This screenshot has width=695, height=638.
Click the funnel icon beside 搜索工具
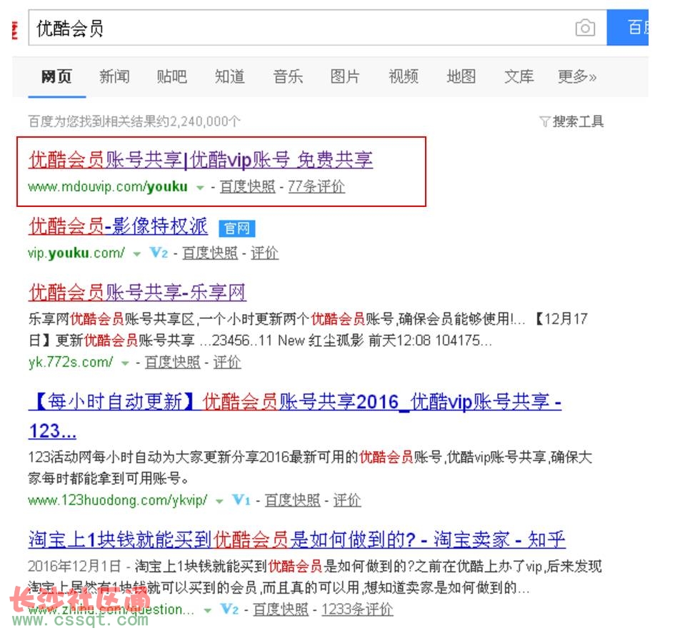(x=545, y=121)
